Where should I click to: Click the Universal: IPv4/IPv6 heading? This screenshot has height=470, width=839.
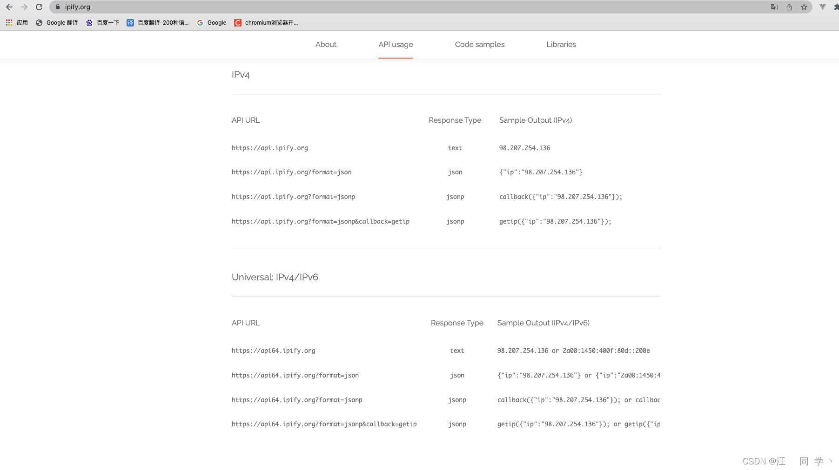(x=275, y=277)
